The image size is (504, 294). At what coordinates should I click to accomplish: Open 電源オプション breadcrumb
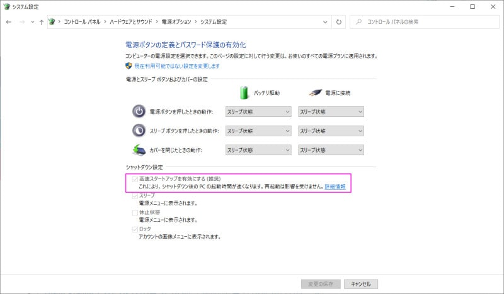pos(176,22)
